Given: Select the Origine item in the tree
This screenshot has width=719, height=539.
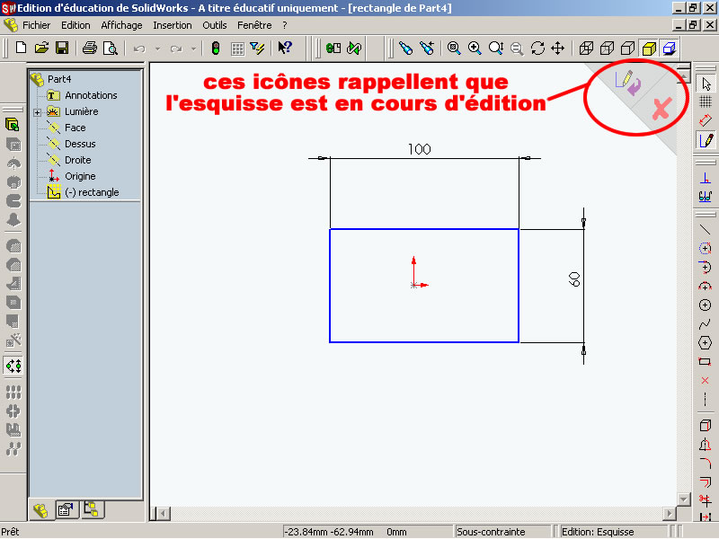Looking at the screenshot, I should 80,176.
